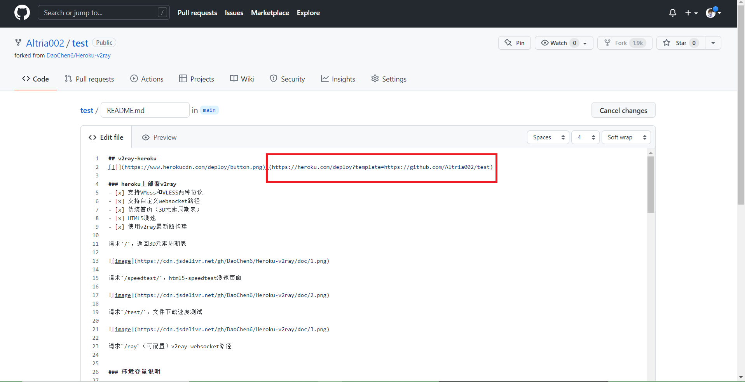Click the doc/1.png image link line
The image size is (745, 382).
[x=219, y=261]
